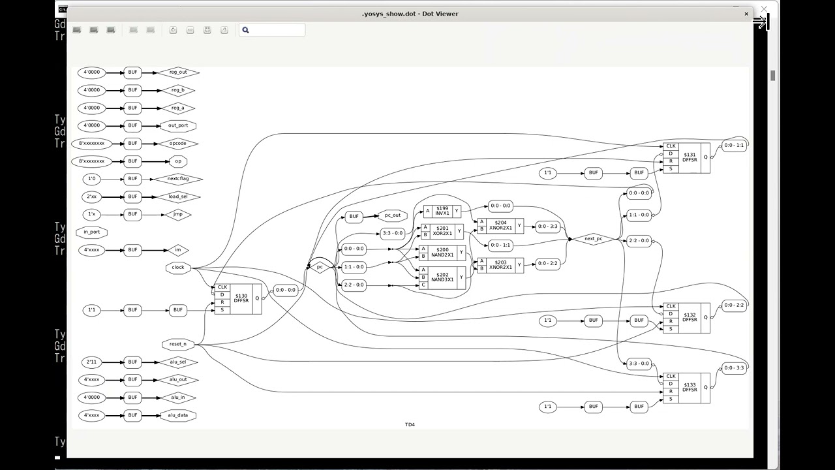Select the $131 DFFSR cell
Viewport: 835px width, 470px height.
tap(686, 157)
